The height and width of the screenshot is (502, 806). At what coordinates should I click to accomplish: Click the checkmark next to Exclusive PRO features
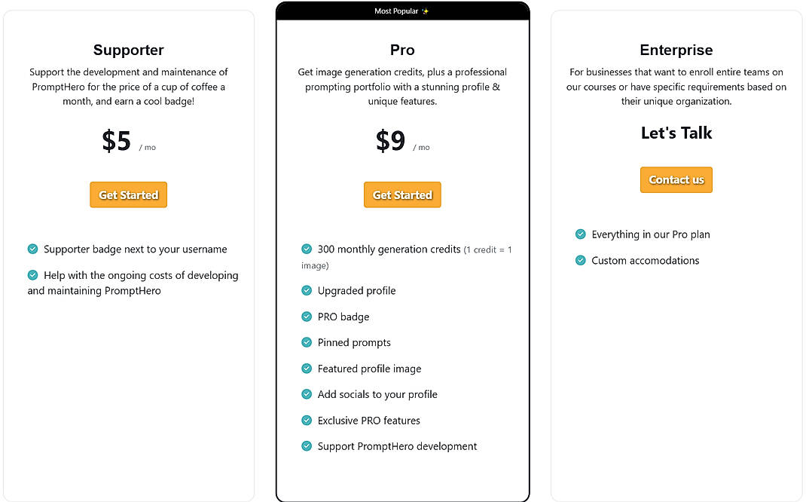click(x=307, y=421)
